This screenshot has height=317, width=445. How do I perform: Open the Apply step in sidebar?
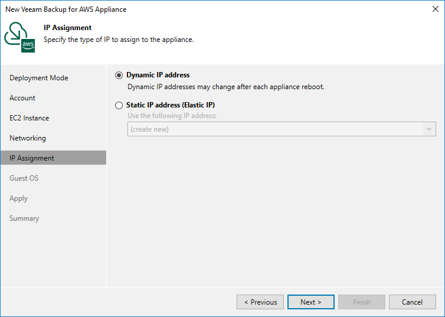click(x=19, y=198)
